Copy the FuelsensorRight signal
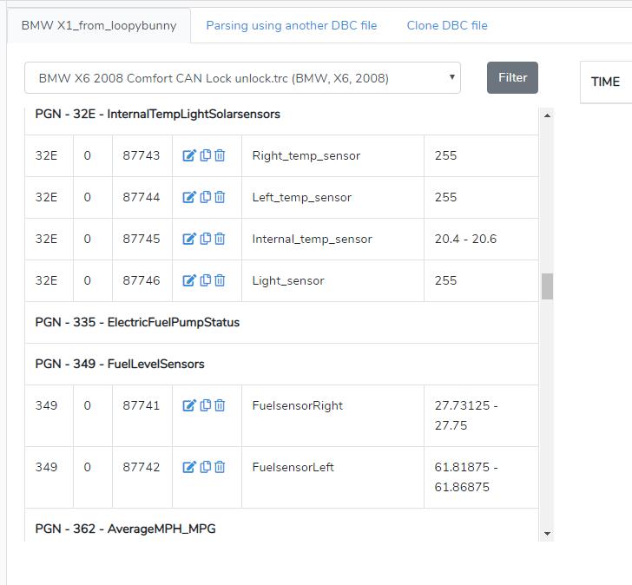 point(206,405)
